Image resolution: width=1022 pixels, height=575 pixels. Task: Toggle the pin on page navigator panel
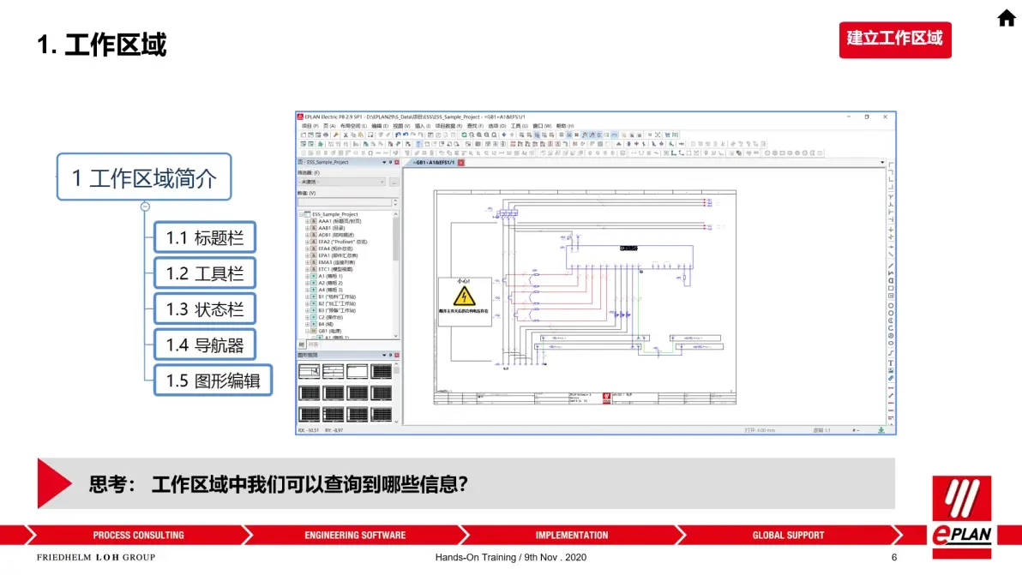tap(390, 162)
